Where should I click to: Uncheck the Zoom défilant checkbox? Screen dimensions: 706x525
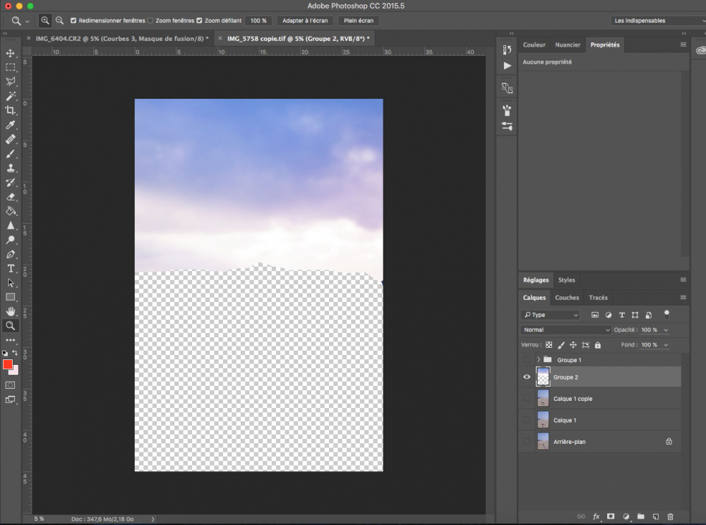tap(199, 20)
